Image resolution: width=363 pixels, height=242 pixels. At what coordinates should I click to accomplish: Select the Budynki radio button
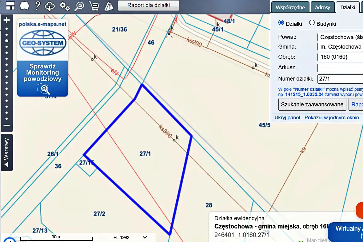click(312, 23)
